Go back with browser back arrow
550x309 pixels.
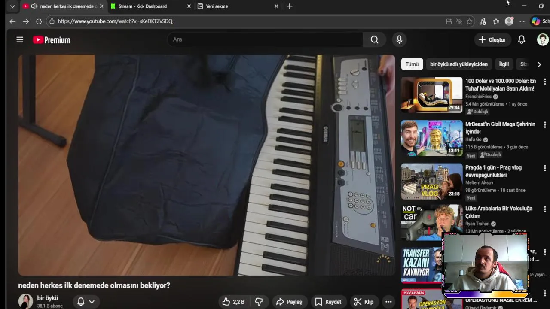click(12, 21)
